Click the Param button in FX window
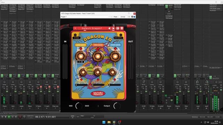 click(115, 17)
